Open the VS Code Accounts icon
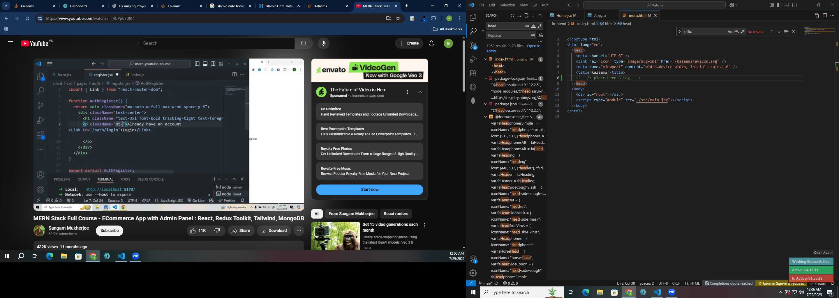 tap(473, 259)
